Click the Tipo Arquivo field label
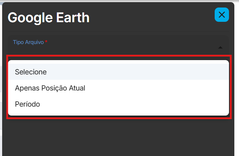 click(x=28, y=42)
